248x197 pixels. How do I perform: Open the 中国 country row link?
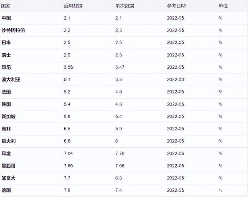coord(6,18)
